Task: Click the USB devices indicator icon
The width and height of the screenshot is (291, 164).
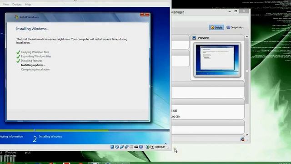Action: (121, 147)
